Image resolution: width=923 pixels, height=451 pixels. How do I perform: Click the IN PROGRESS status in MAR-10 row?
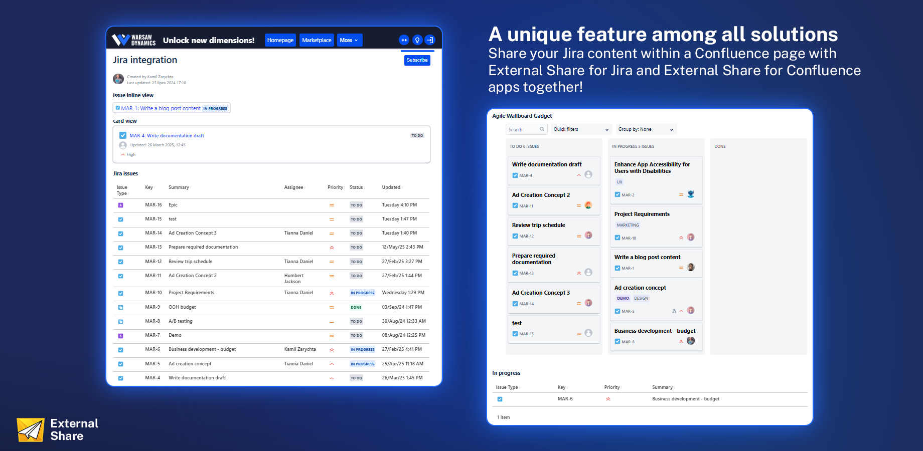(363, 293)
